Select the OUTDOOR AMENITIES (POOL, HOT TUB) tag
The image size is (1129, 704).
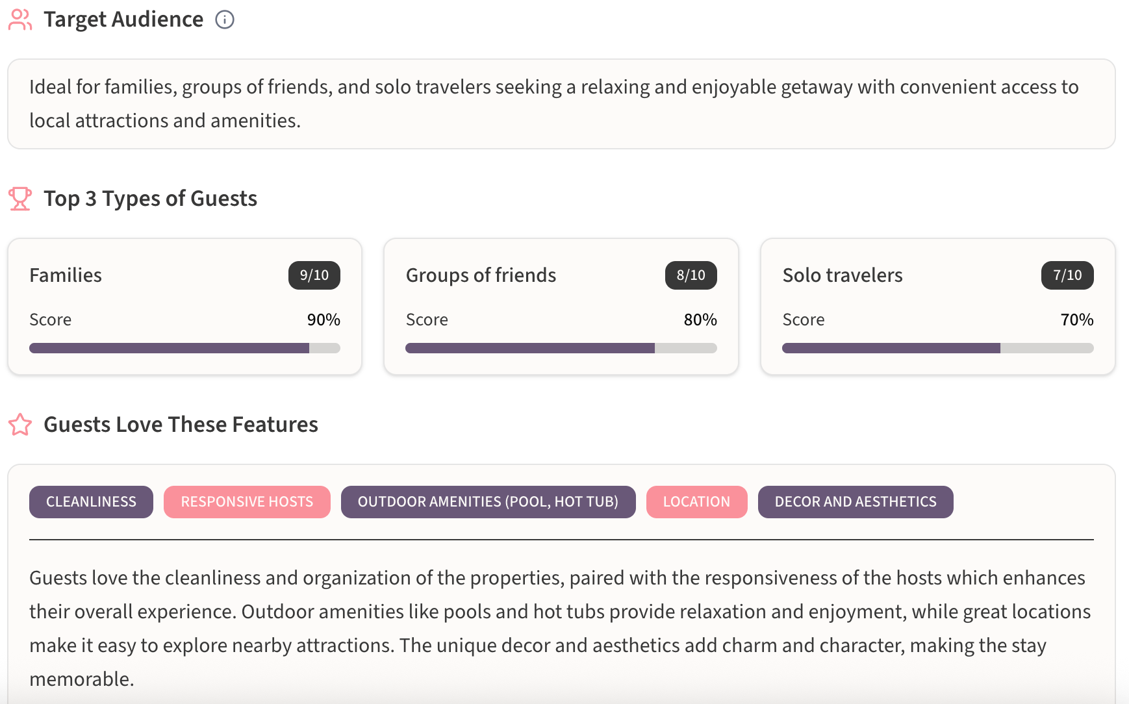[488, 502]
